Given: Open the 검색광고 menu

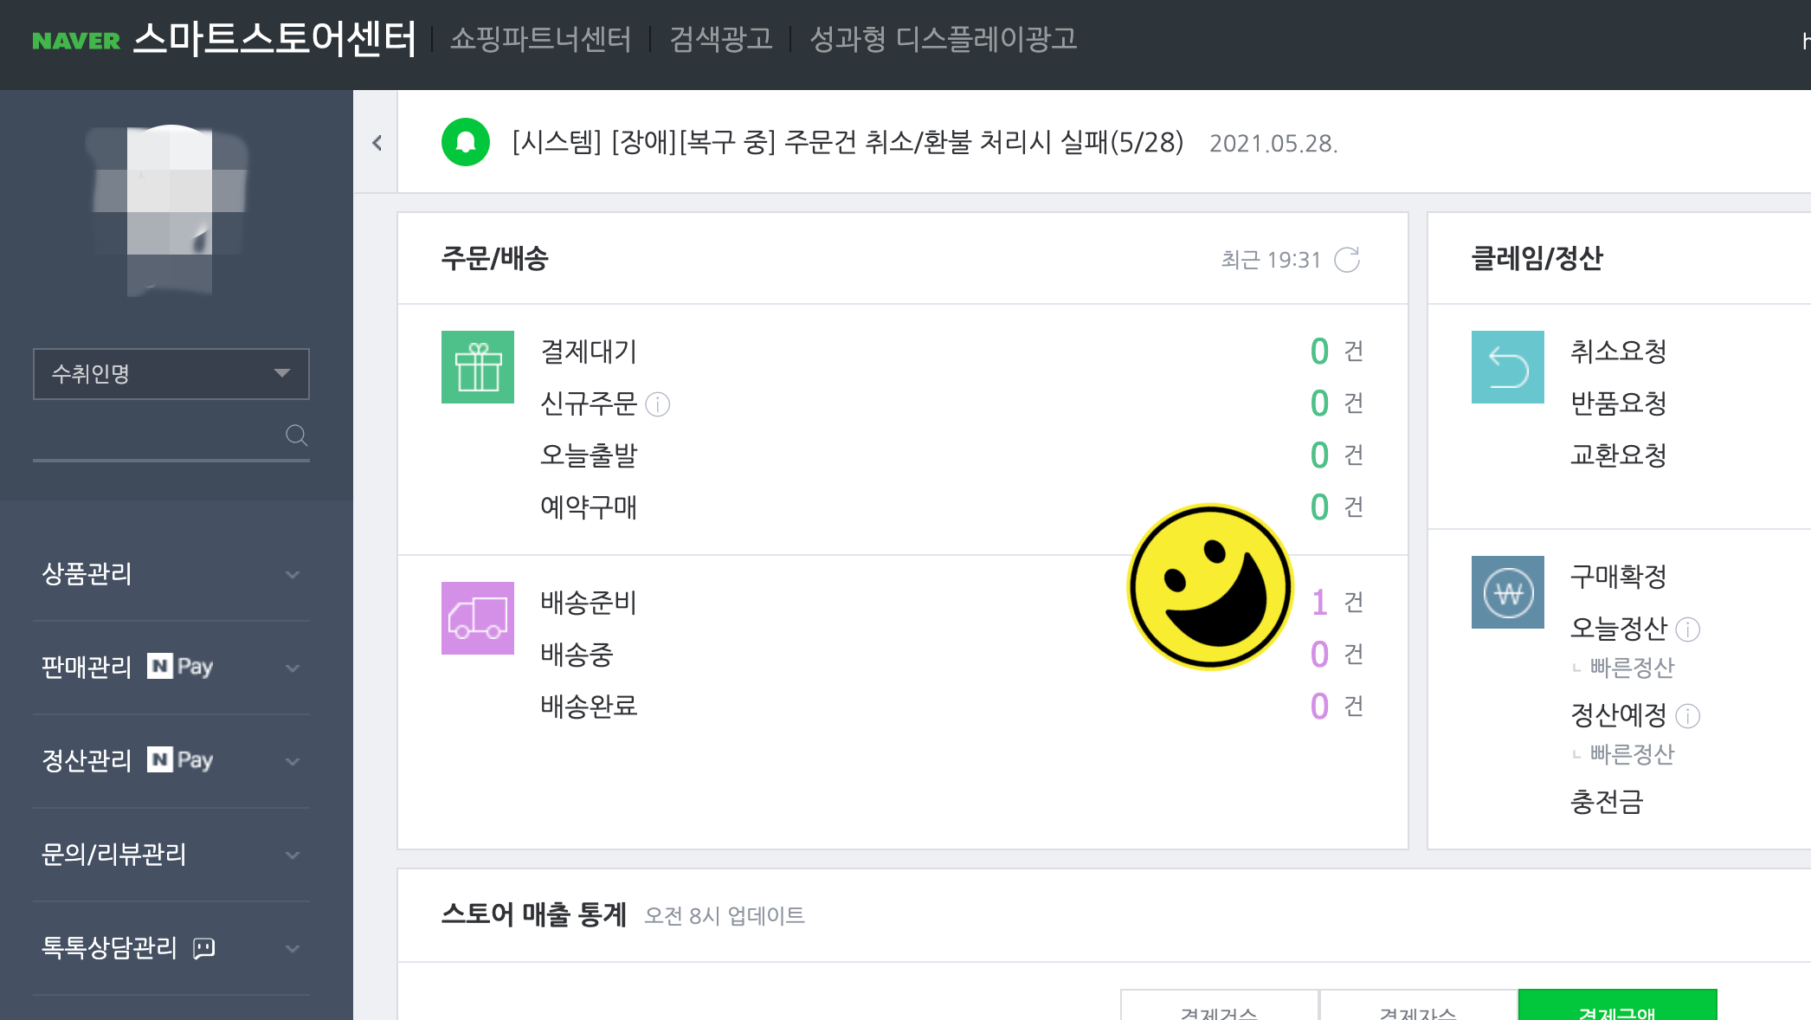Looking at the screenshot, I should pos(721,39).
